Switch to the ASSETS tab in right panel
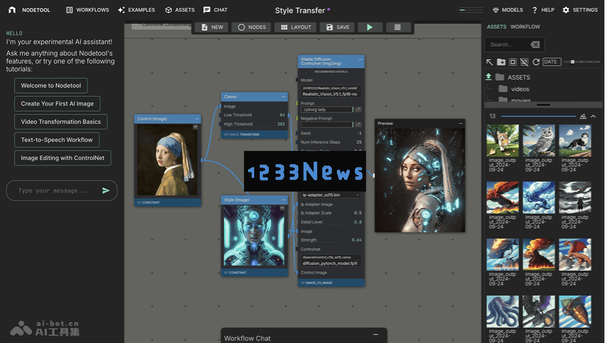The width and height of the screenshot is (610, 343). pos(497,26)
